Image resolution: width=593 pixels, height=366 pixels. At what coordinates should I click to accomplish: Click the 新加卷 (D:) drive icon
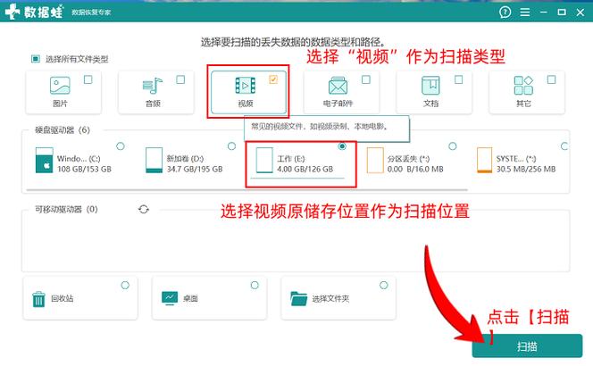tap(154, 161)
